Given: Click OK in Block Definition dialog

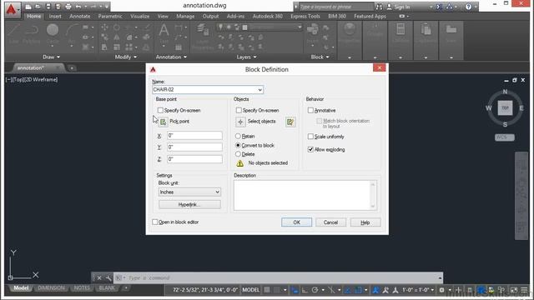Looking at the screenshot, I should pos(297,222).
